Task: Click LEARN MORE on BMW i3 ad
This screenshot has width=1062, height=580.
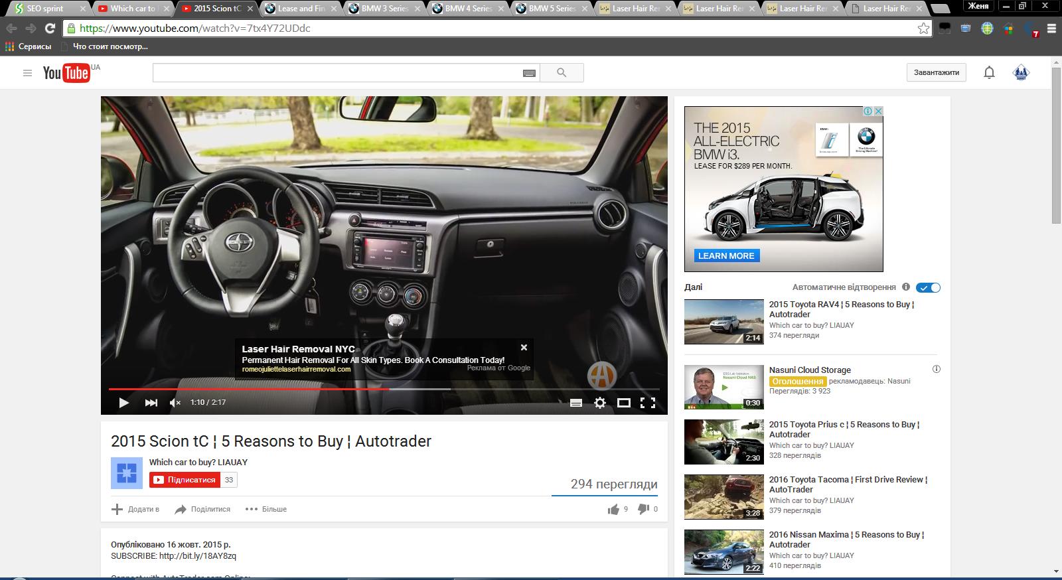Action: [x=726, y=255]
